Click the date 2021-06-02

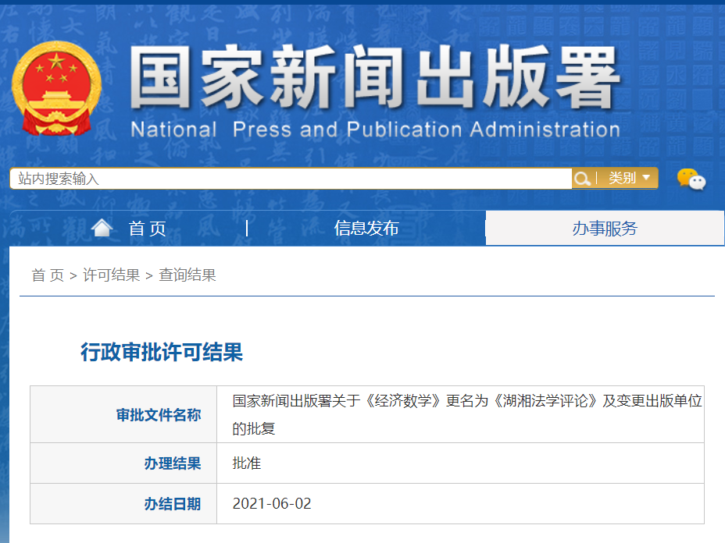272,504
